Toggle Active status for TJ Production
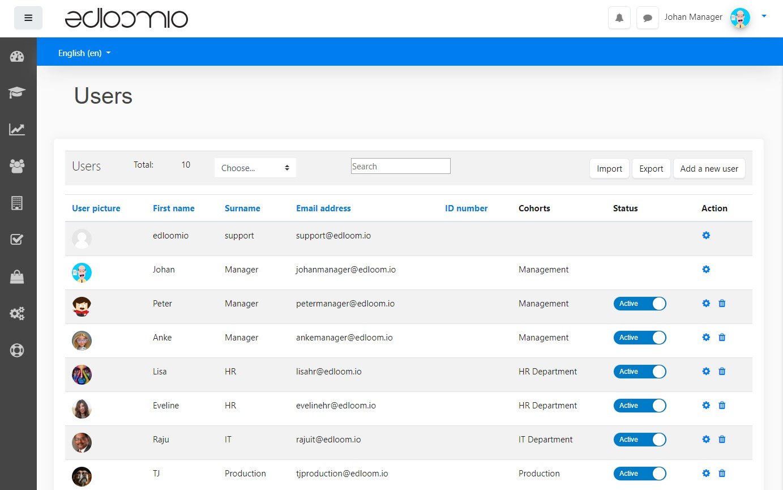This screenshot has height=490, width=783. [640, 474]
